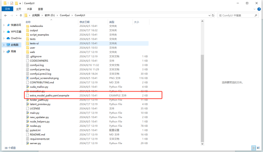The image size is (263, 152).
Task: Toggle the properties checkmark in title bar
Action: click(x=12, y=3)
